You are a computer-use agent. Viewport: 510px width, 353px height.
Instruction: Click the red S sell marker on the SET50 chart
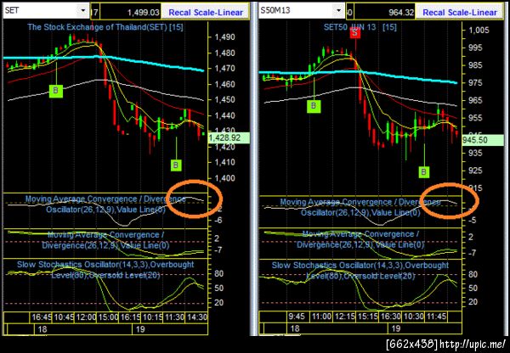(354, 32)
